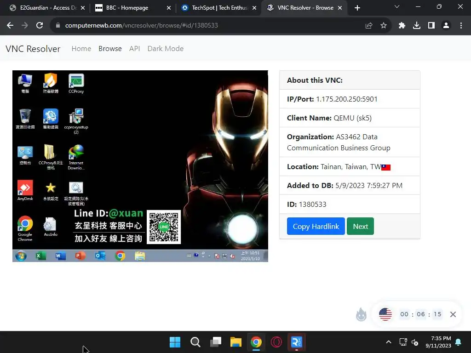The height and width of the screenshot is (353, 471).
Task: Bookmark this page with the star icon
Action: (384, 26)
